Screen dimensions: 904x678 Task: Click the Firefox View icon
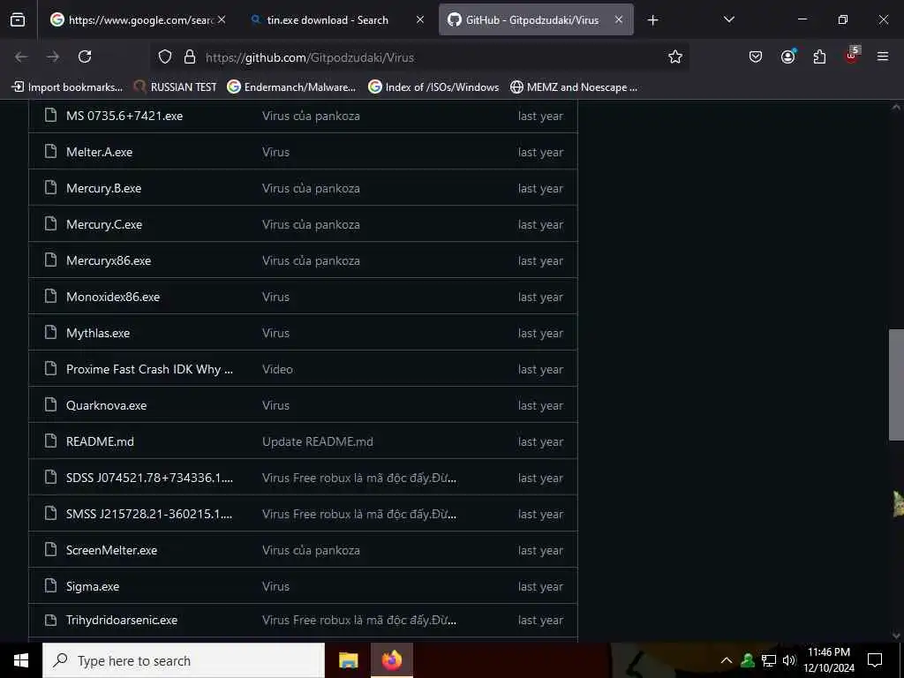[x=18, y=19]
